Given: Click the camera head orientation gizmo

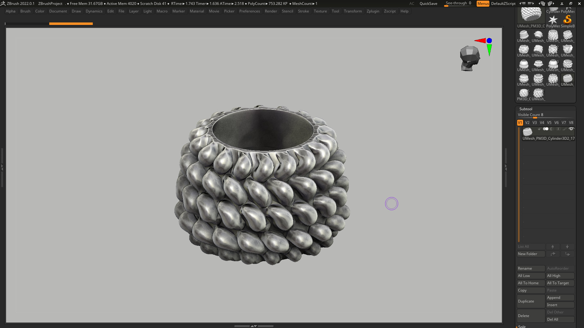Looking at the screenshot, I should click(470, 58).
